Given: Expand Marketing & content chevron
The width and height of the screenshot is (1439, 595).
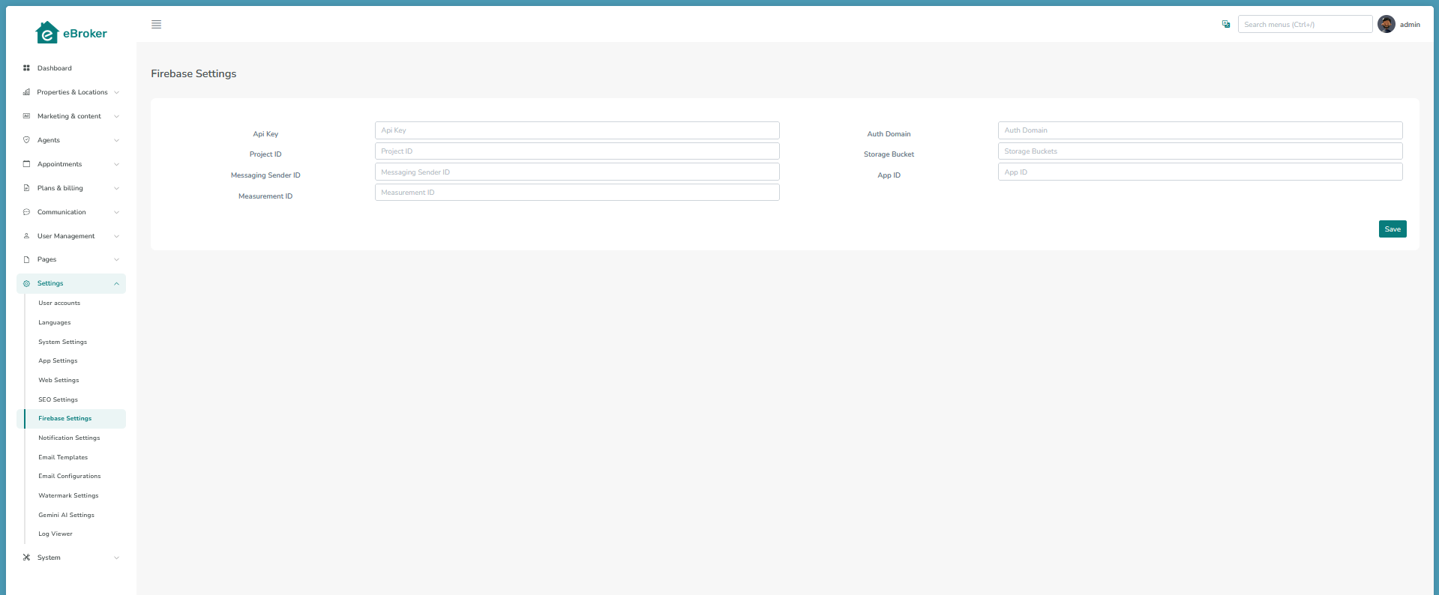Looking at the screenshot, I should click(116, 116).
